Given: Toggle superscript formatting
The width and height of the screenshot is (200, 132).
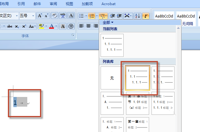Looking at the screenshot, I should 24,26.
